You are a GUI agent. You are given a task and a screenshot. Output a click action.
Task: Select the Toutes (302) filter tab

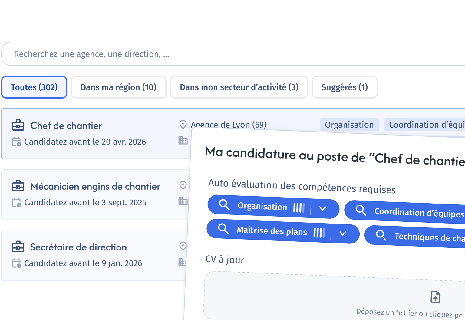(x=34, y=87)
